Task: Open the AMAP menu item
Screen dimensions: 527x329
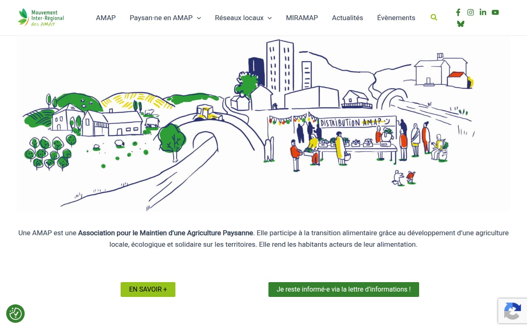Action: 106,18
